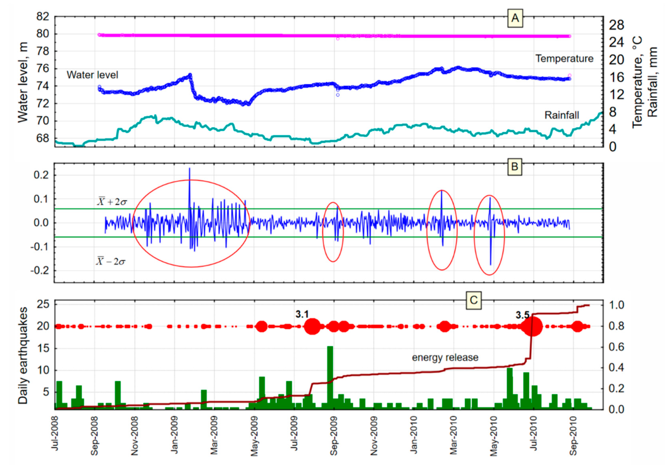Click the X̄ − 2σ threshold label
The image size is (669, 465).
pyautogui.click(x=111, y=261)
